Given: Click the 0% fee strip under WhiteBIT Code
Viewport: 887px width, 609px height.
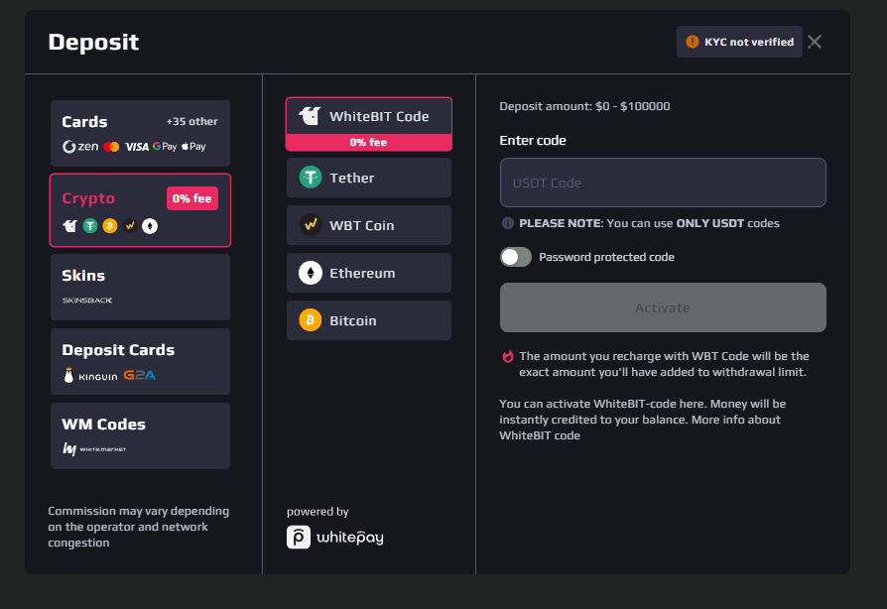Looking at the screenshot, I should (x=369, y=143).
